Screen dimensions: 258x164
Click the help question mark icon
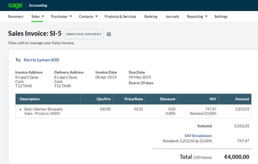[109, 34]
